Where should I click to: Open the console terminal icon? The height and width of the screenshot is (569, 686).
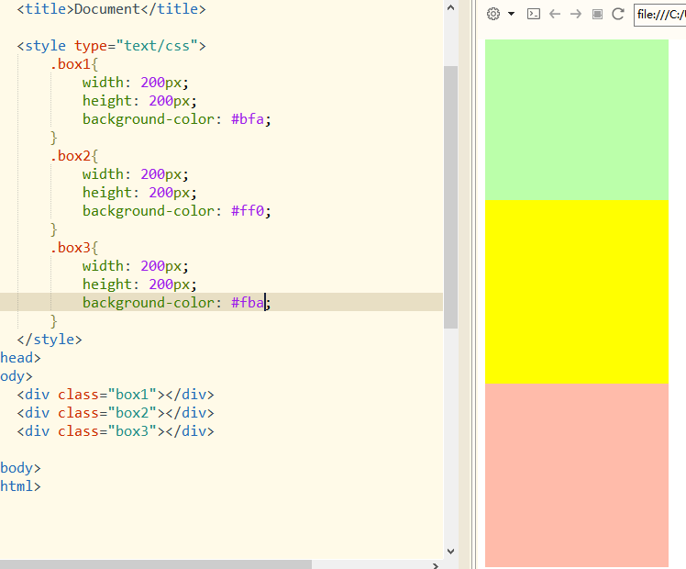click(x=534, y=14)
